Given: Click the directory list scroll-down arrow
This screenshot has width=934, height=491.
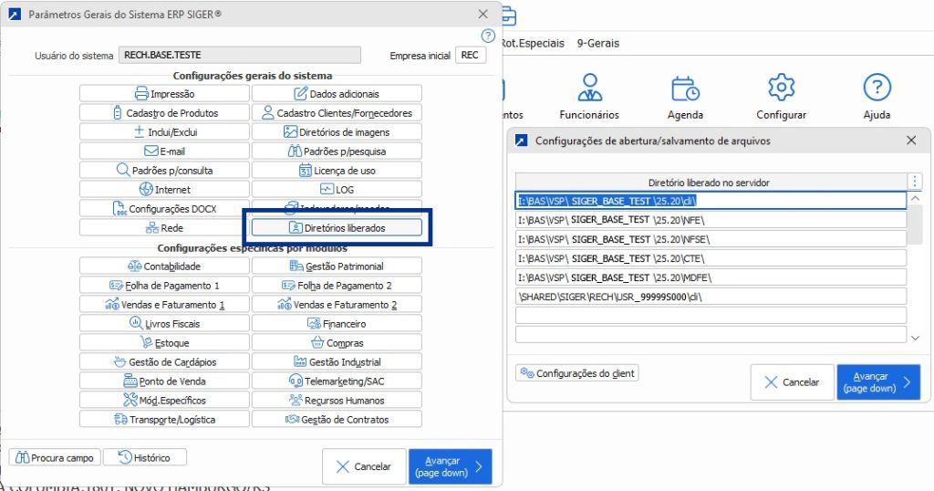Looking at the screenshot, I should coord(915,338).
